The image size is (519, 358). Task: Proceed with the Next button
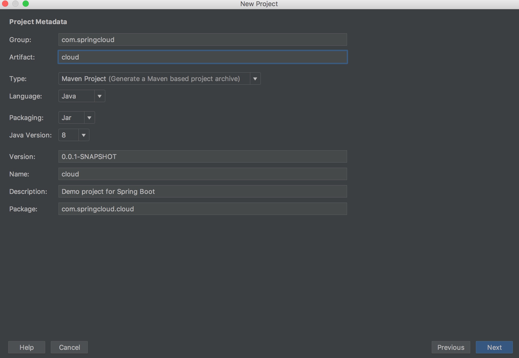(x=494, y=347)
